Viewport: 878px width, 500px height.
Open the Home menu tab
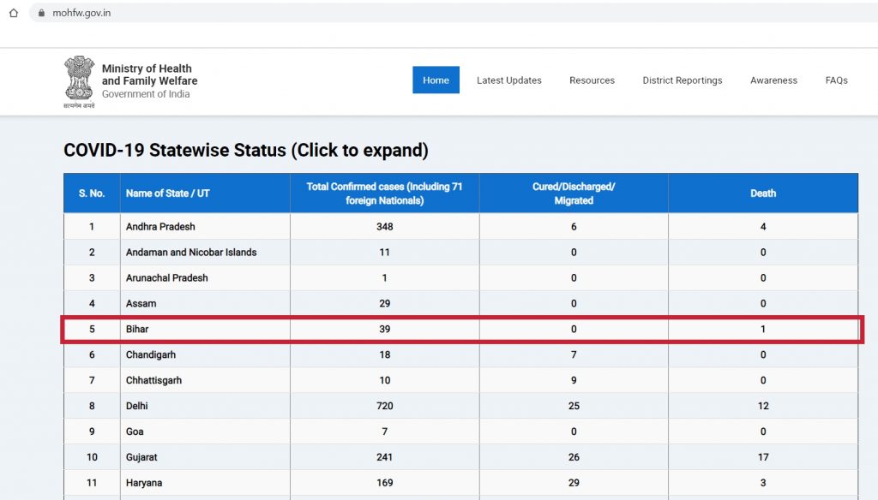point(436,80)
